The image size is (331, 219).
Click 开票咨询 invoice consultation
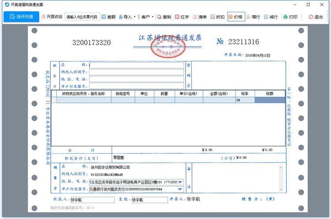[x=52, y=17]
